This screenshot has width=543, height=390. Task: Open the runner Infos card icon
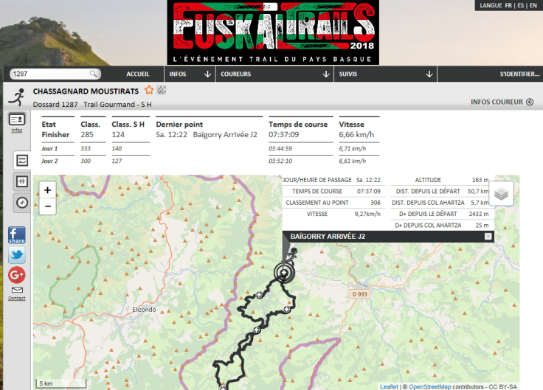16,119
